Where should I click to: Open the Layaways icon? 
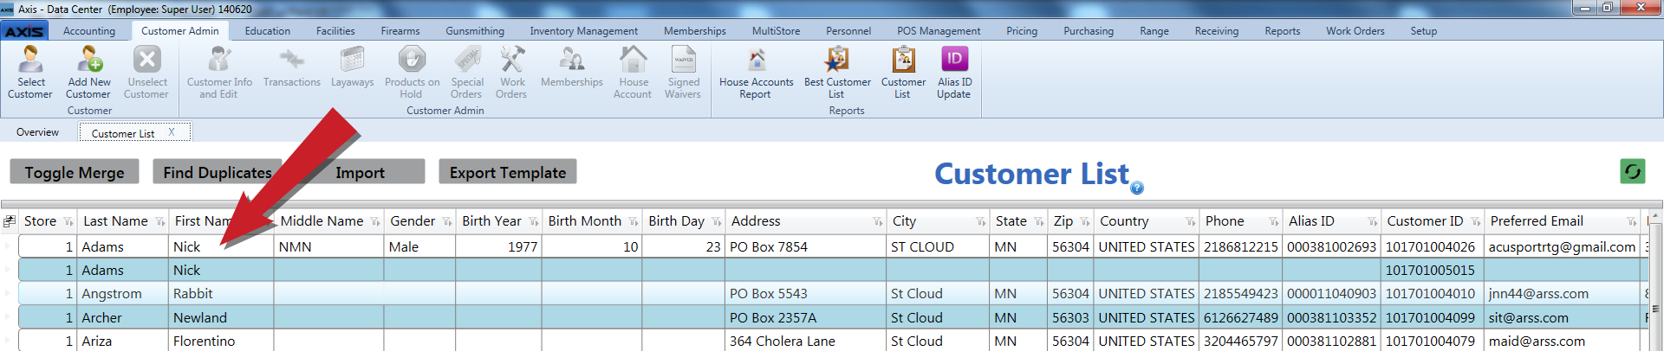click(352, 67)
